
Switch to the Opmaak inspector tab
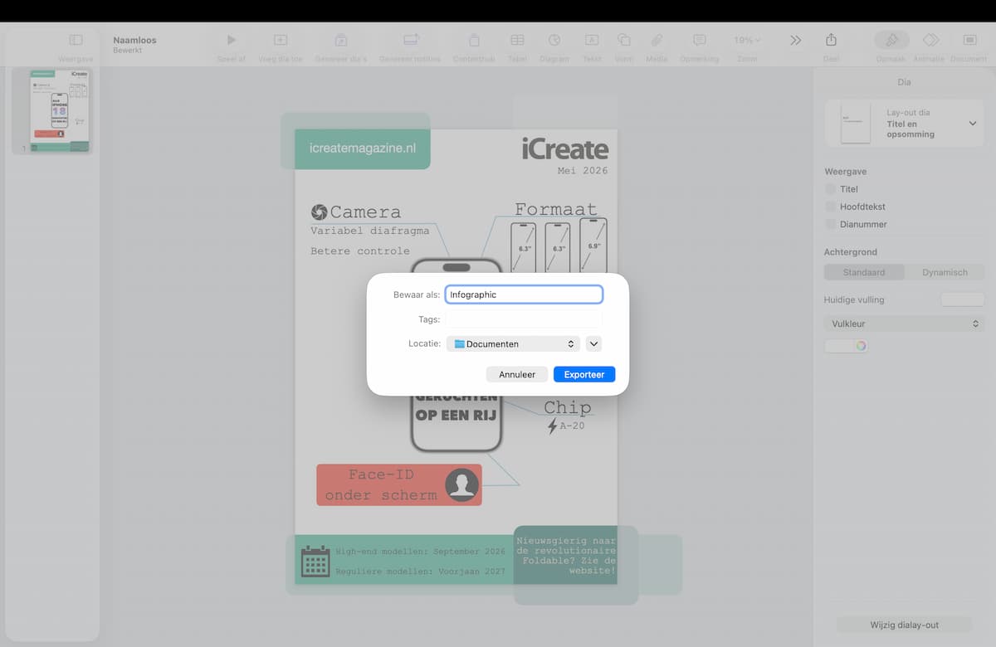[891, 40]
